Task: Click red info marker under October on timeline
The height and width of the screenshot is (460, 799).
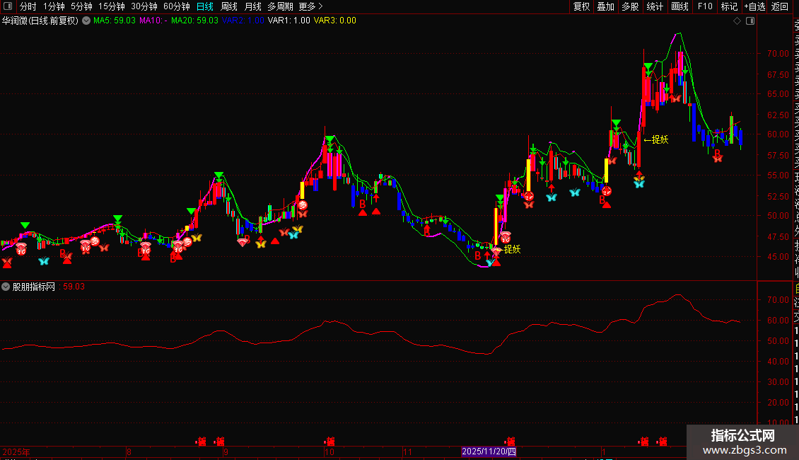Action: point(329,441)
